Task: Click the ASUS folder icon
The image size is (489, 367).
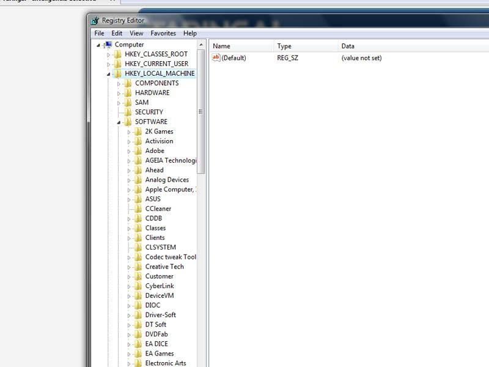Action: (138, 199)
